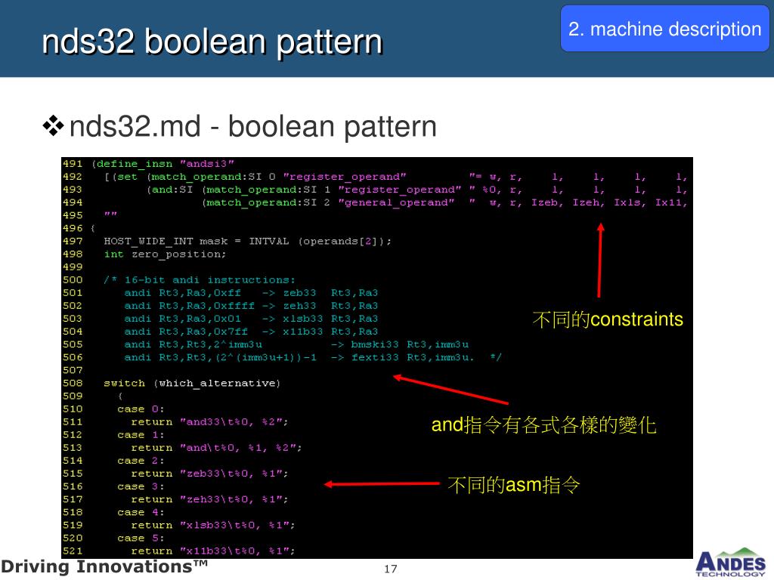Screen dimensions: 774x580
Task: Click the bullet heading 'nds32.md - boolean pattern'
Action: click(252, 126)
